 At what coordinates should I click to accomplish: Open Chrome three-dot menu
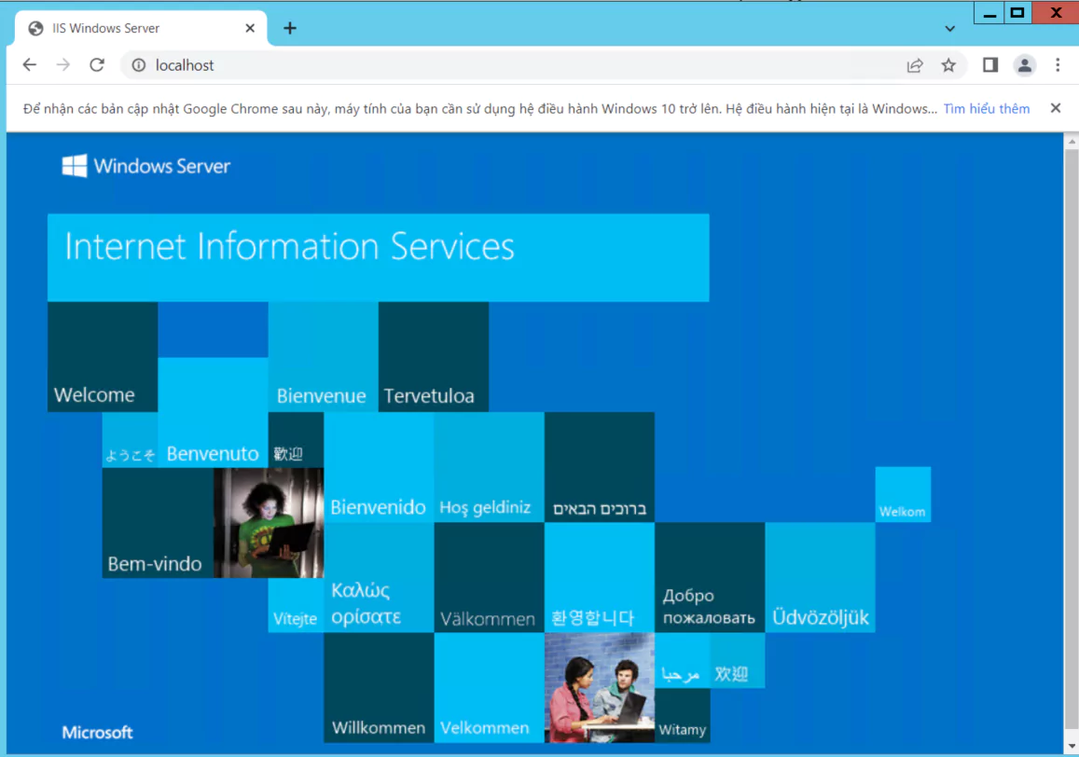point(1058,65)
